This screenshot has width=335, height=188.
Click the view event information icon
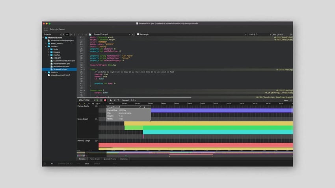(97, 103)
